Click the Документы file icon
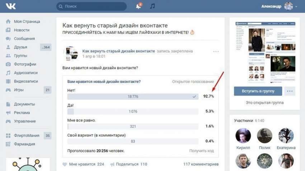 click(8, 104)
